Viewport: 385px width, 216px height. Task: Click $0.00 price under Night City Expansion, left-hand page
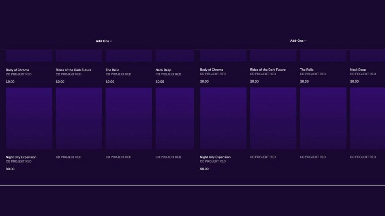(10, 169)
